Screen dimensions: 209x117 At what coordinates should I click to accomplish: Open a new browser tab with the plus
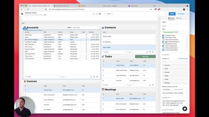point(154,6)
